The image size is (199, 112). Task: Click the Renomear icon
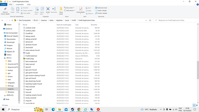54,10
